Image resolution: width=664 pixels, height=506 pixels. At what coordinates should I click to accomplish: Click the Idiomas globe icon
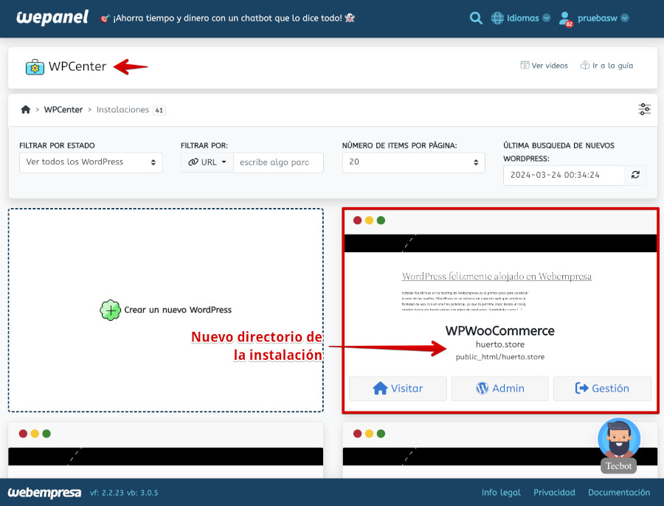tap(497, 18)
